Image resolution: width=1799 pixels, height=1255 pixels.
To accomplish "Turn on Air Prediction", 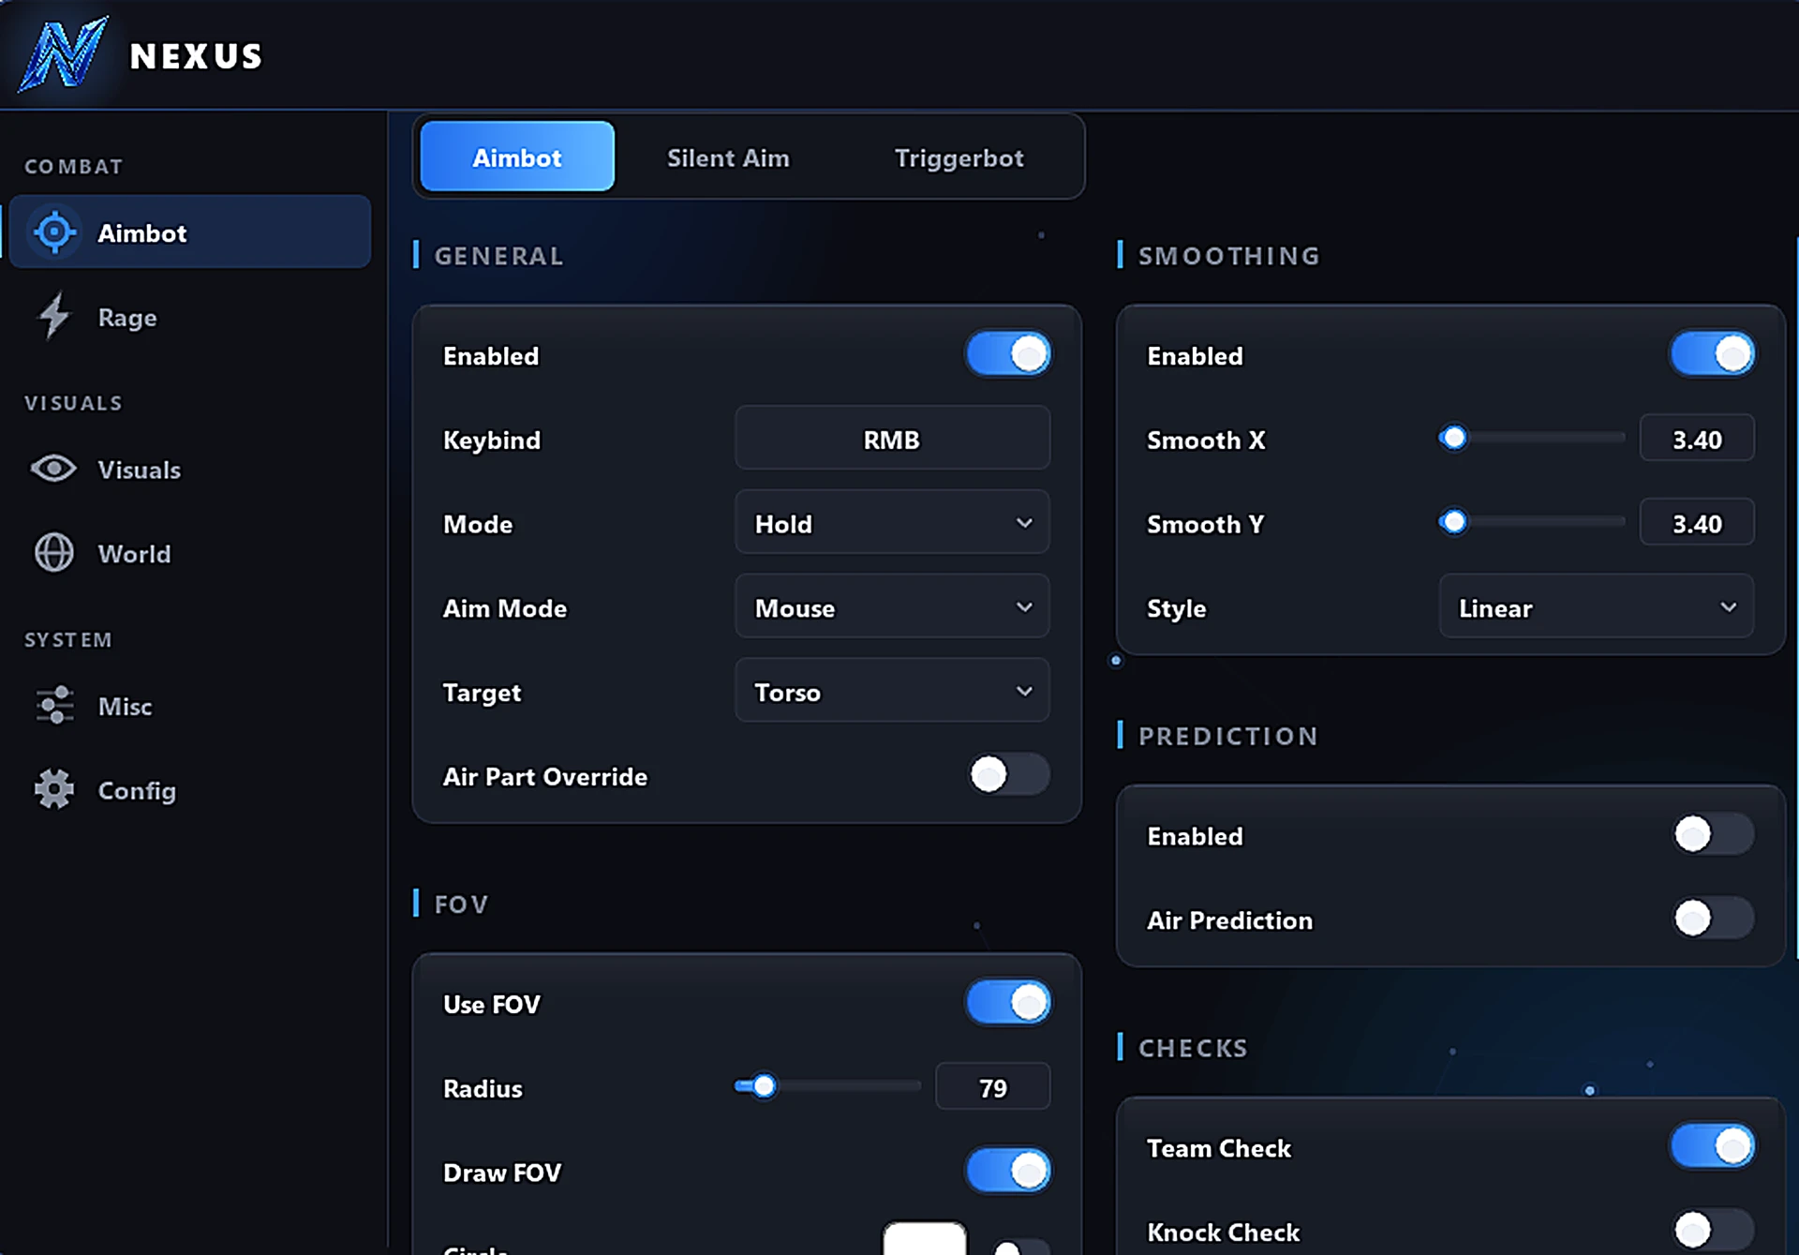I will click(1712, 919).
